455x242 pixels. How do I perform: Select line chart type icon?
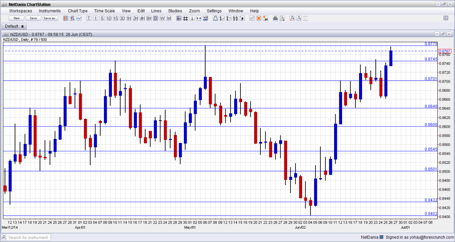tap(79, 18)
